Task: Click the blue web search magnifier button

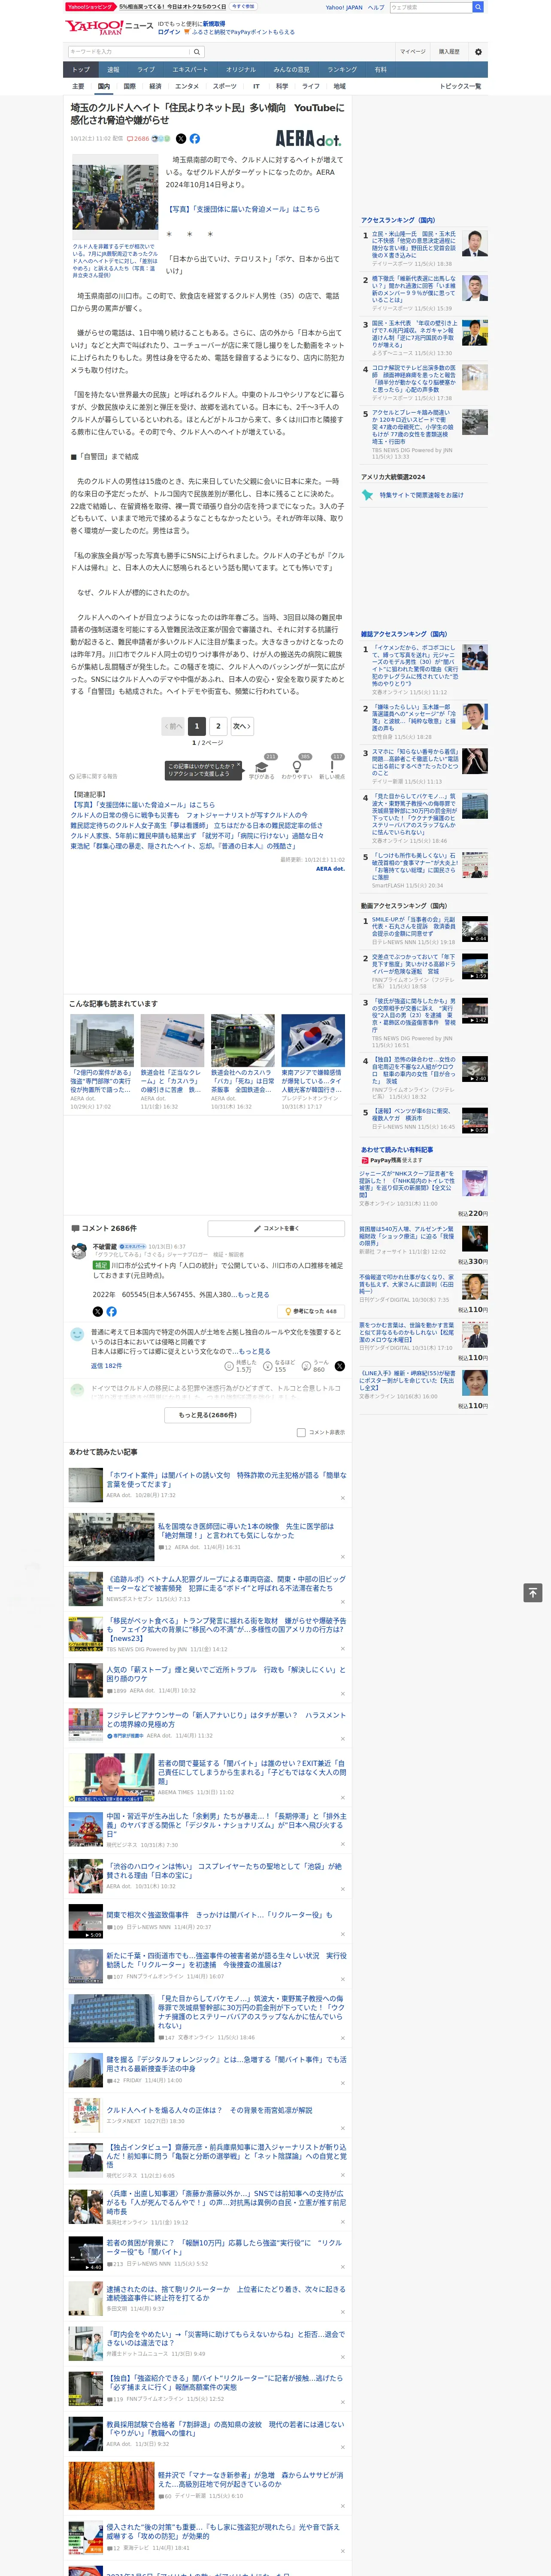Action: pyautogui.click(x=478, y=7)
